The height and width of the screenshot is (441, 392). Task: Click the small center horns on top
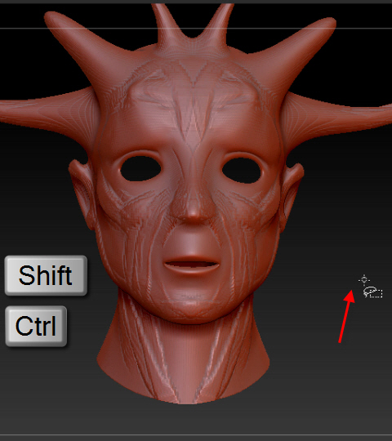(x=193, y=27)
